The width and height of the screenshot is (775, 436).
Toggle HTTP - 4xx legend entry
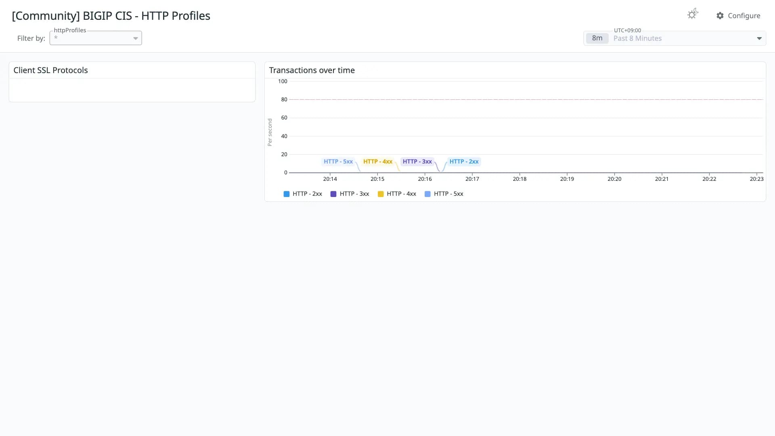397,194
